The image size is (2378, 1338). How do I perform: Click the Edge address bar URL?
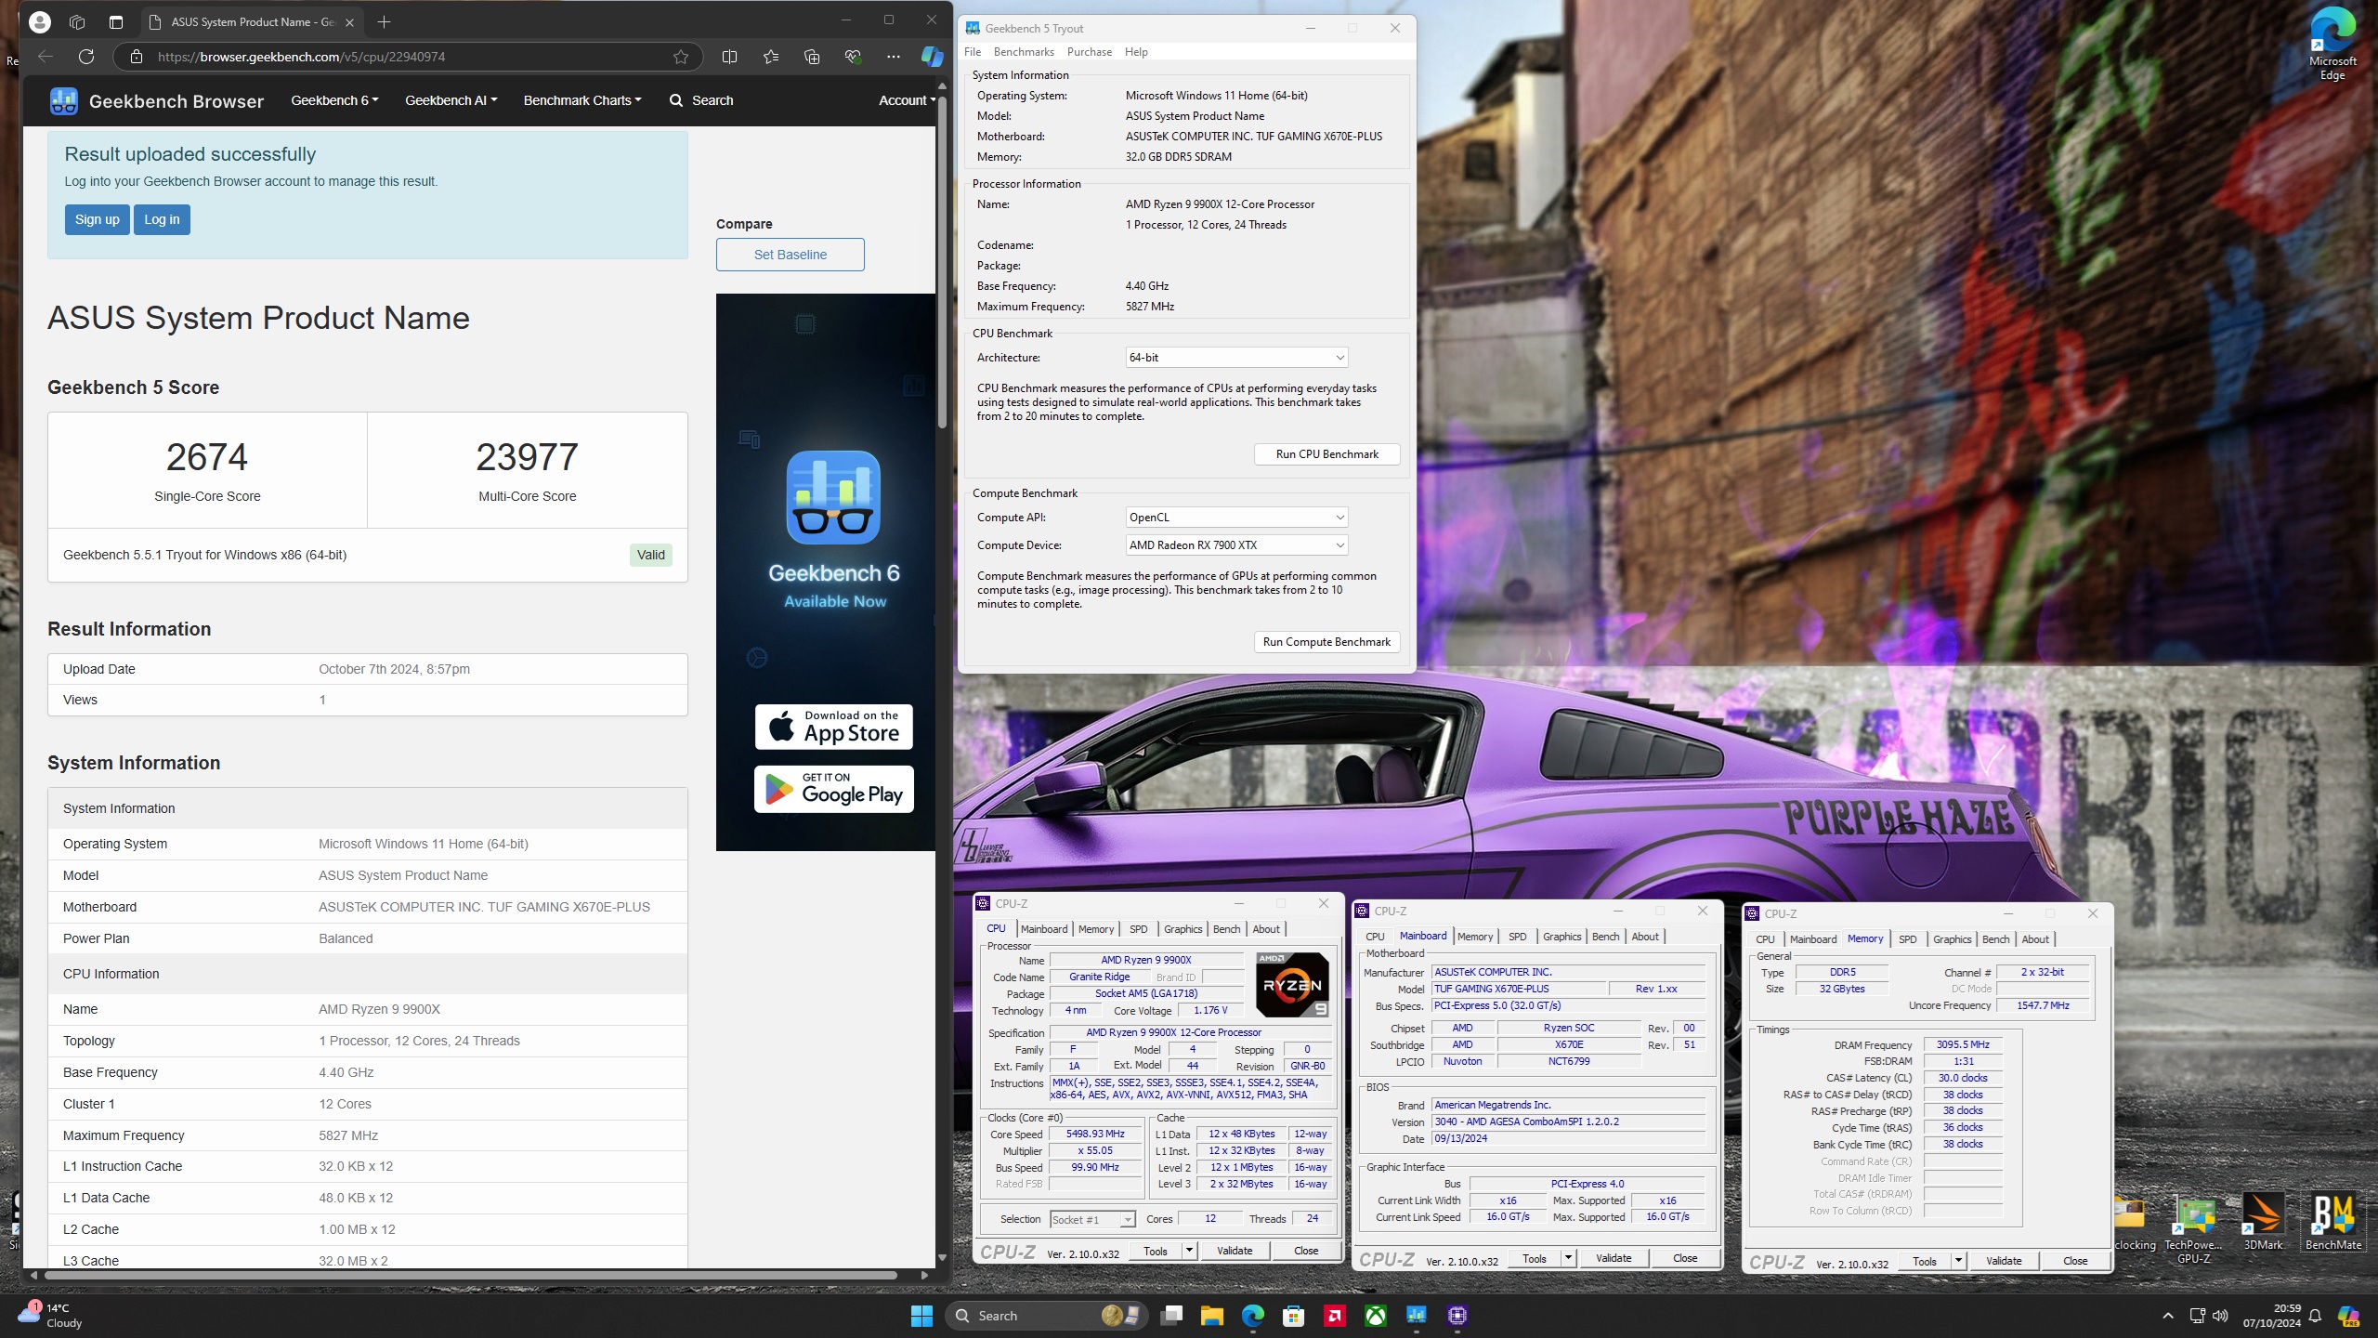302,57
